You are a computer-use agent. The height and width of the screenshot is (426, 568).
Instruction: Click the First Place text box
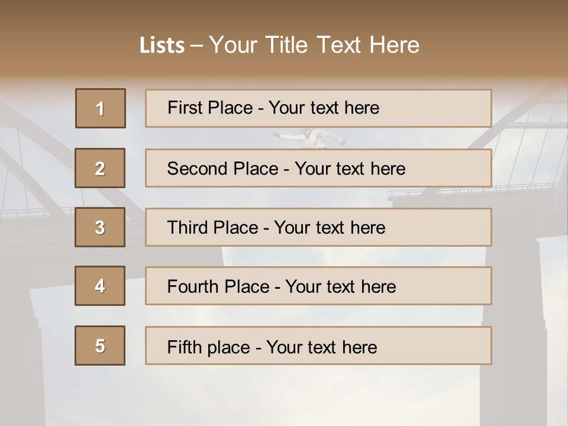pyautogui.click(x=318, y=108)
